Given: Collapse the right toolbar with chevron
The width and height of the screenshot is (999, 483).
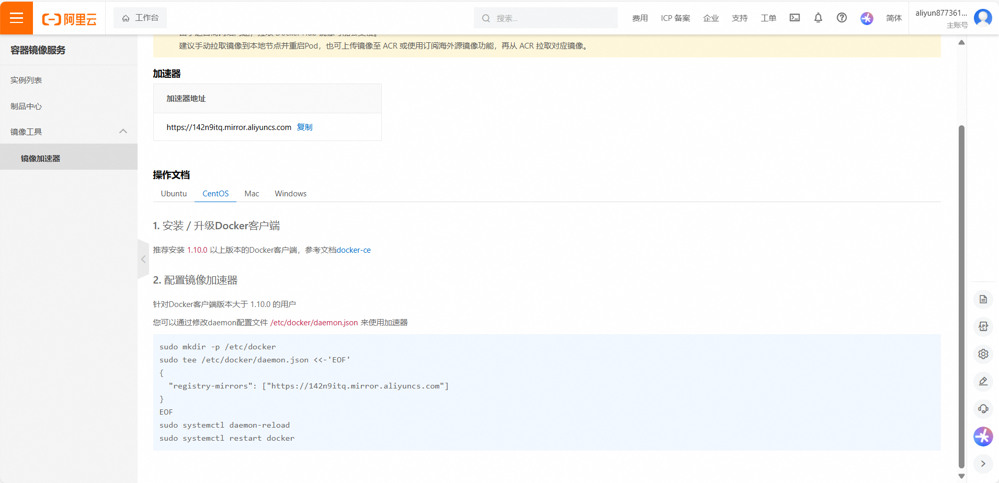Looking at the screenshot, I should pyautogui.click(x=983, y=464).
